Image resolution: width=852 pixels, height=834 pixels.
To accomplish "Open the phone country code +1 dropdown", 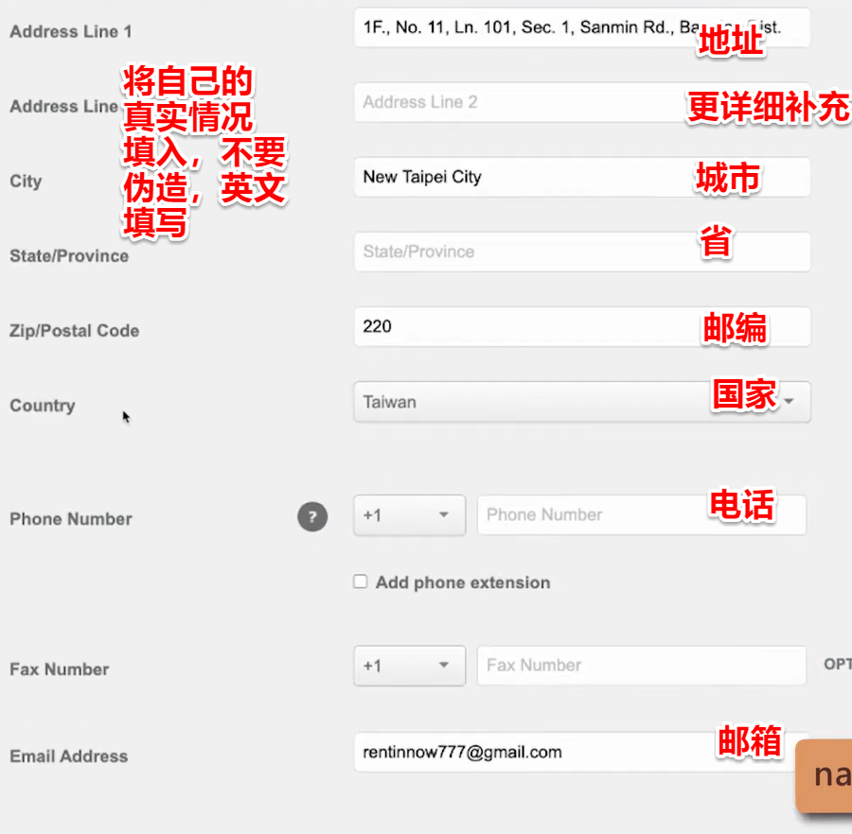I will pyautogui.click(x=409, y=515).
